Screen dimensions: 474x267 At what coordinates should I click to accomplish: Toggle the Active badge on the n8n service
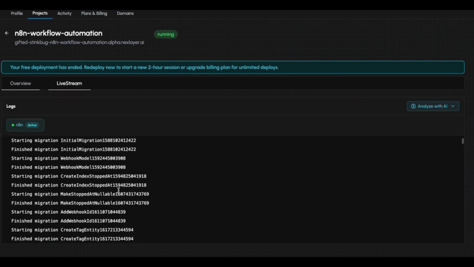[32, 125]
